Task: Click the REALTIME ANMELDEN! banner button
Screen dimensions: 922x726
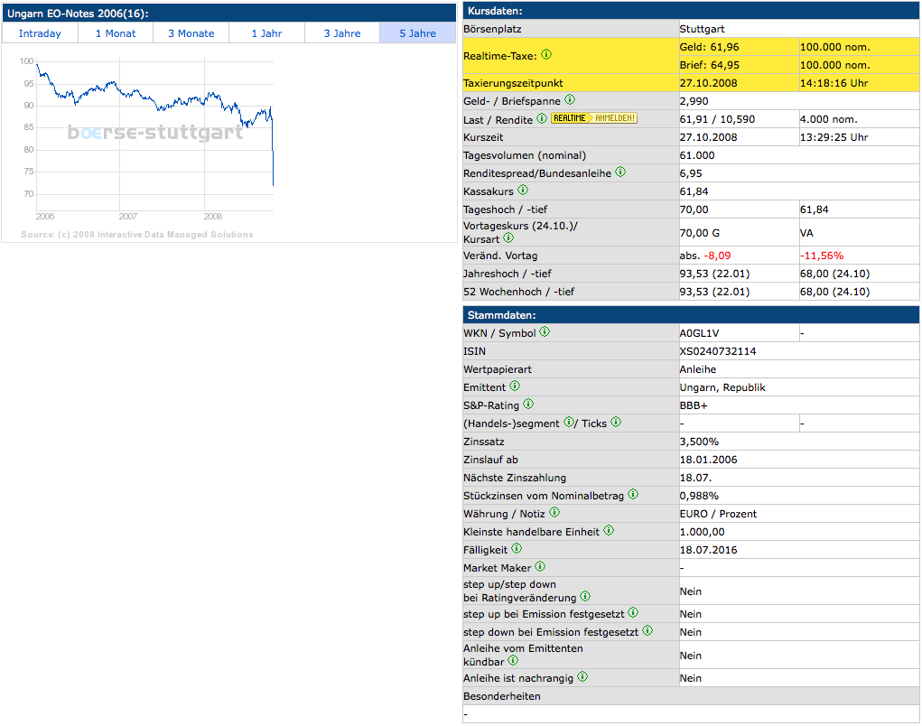Action: pyautogui.click(x=594, y=118)
